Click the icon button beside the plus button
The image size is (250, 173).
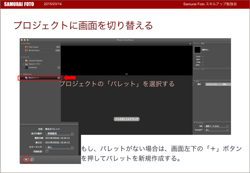coord(32,160)
